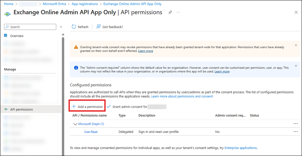Click the app registration icon beside title

point(7,14)
